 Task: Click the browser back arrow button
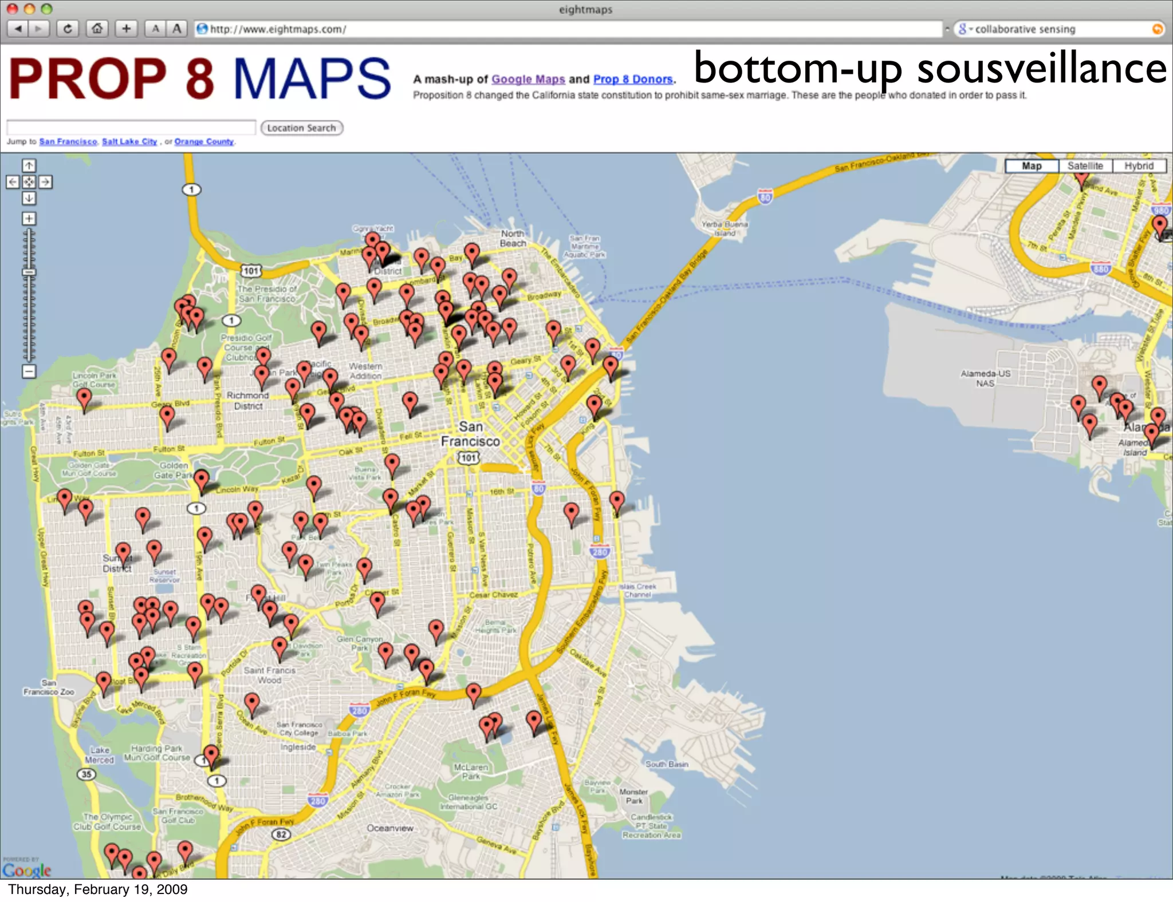(18, 29)
